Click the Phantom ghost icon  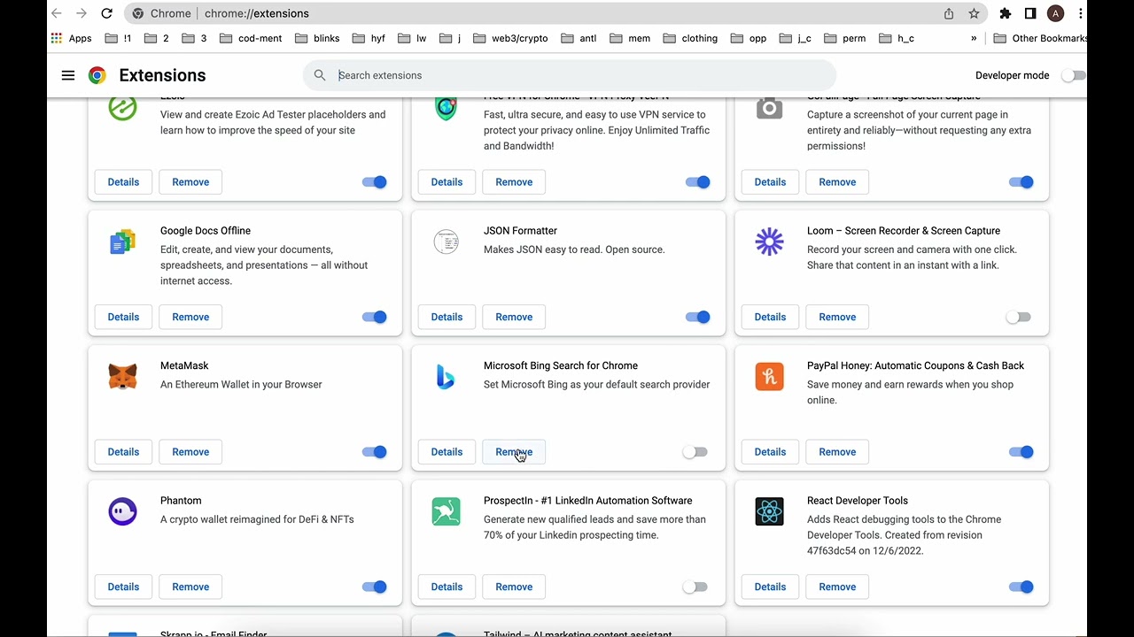tap(122, 511)
